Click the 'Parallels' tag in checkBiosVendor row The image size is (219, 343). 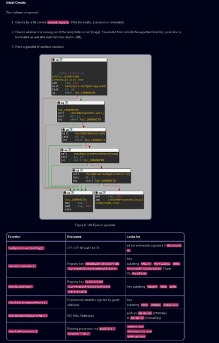click(x=139, y=273)
